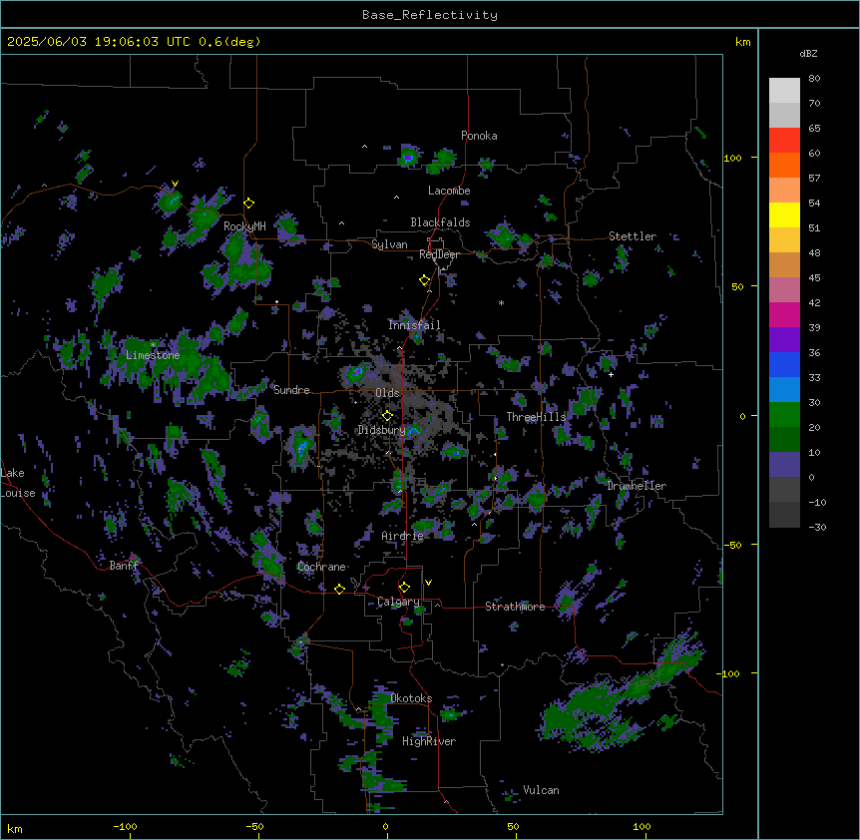Image resolution: width=860 pixels, height=840 pixels.
Task: Click the HighRiver label
Action: point(429,741)
